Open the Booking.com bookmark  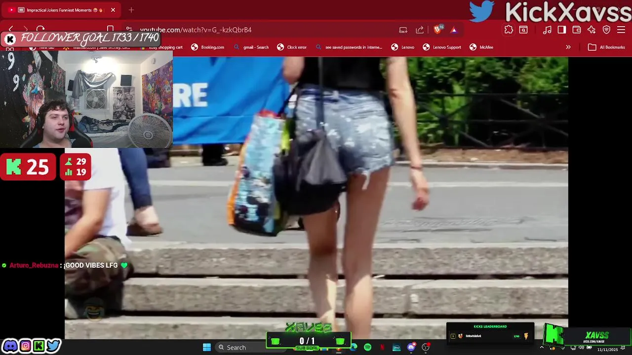coord(208,47)
